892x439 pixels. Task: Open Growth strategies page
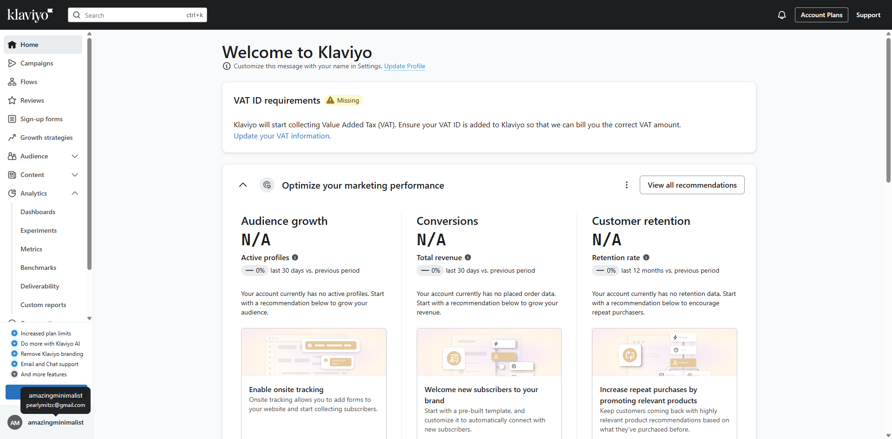[43, 138]
